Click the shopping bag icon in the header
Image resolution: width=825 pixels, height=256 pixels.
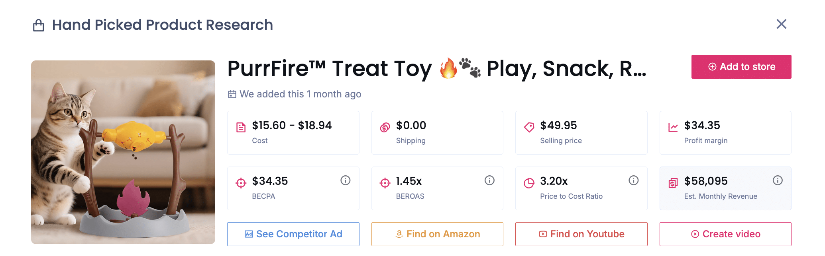click(x=39, y=25)
